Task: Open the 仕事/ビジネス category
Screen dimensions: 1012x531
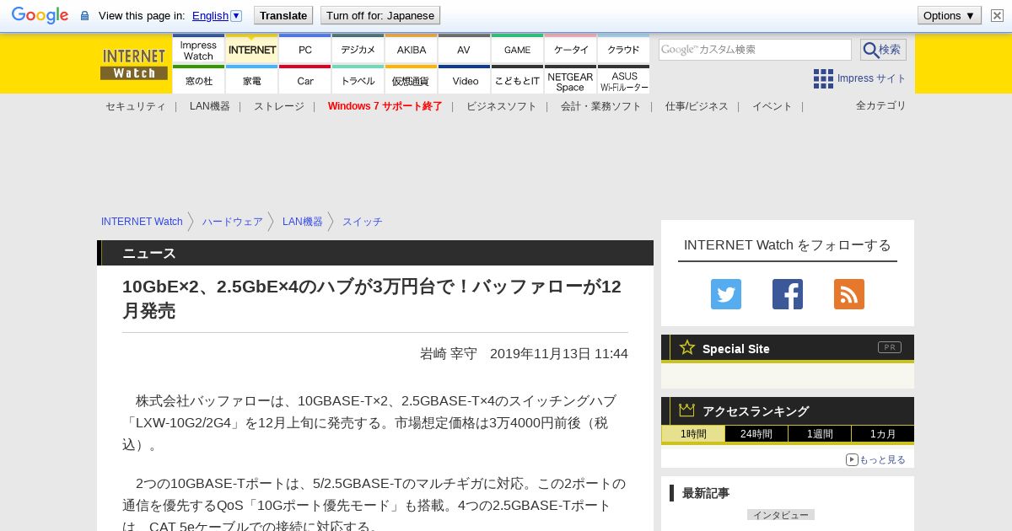Action: [x=697, y=106]
